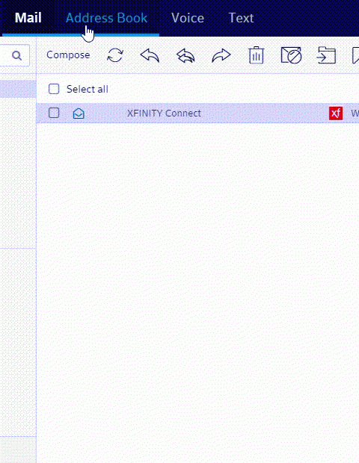This screenshot has height=463, width=359.
Task: Check the Select all checkbox
Action: coord(54,89)
